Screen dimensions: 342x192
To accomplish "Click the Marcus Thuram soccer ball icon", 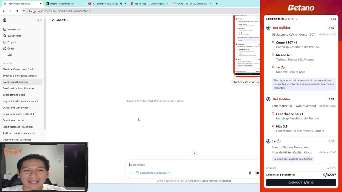I will click(268, 141).
